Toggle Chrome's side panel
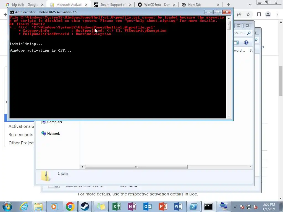Screen dimensions: 283x212 coord(259,14)
